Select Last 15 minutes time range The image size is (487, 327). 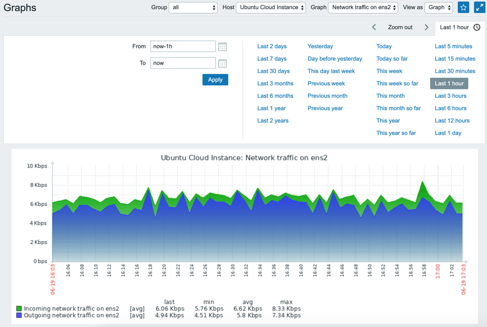[x=455, y=59]
